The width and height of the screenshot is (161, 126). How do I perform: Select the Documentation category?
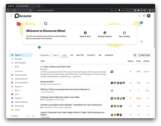[x=21, y=75]
